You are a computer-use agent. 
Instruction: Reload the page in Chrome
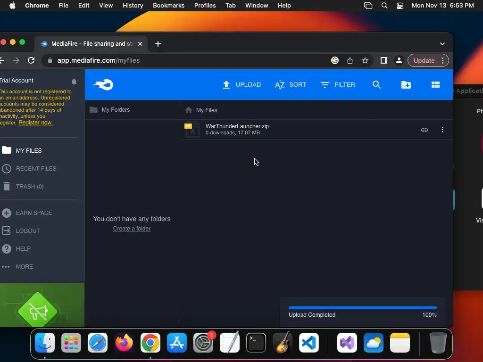pyautogui.click(x=31, y=61)
